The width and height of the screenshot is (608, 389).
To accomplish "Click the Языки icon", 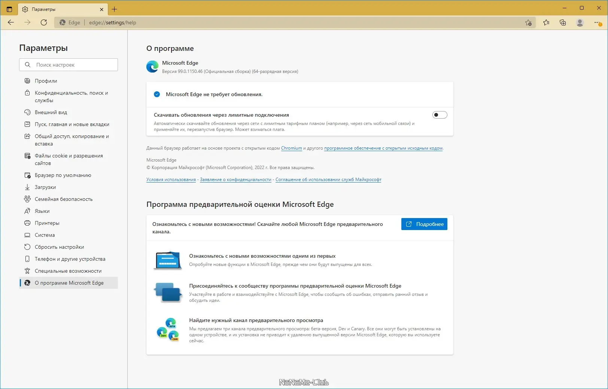I will click(x=27, y=211).
